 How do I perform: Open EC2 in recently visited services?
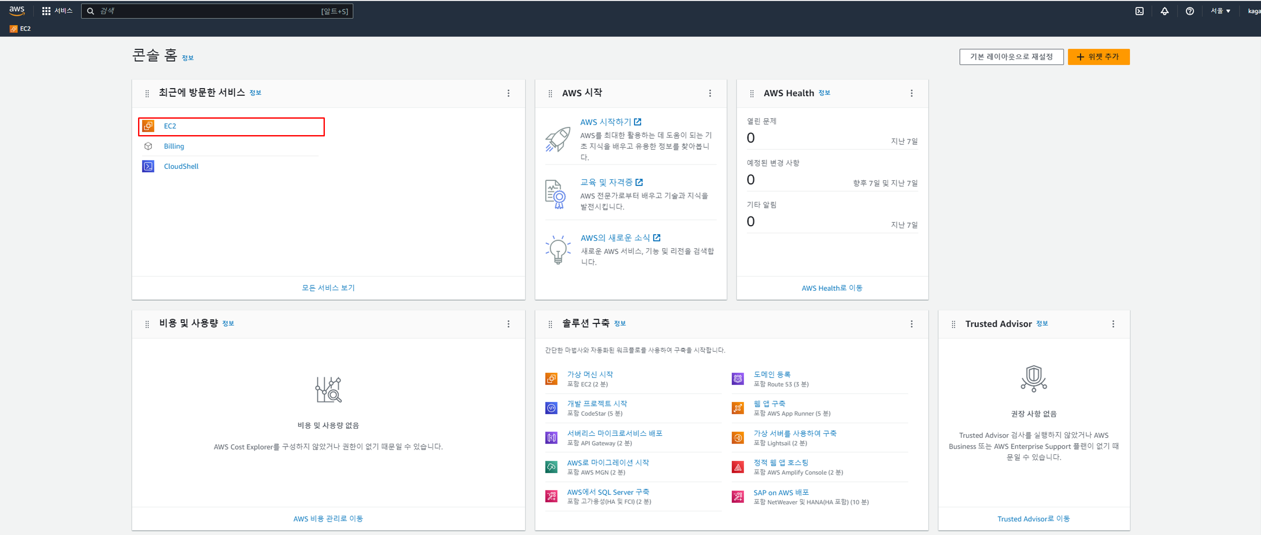(170, 126)
